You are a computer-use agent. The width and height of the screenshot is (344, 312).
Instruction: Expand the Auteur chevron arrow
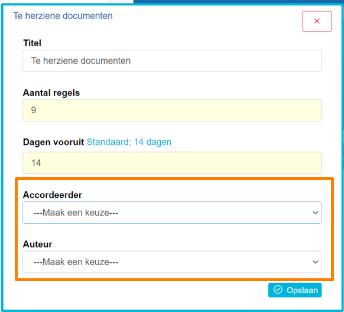click(x=316, y=262)
